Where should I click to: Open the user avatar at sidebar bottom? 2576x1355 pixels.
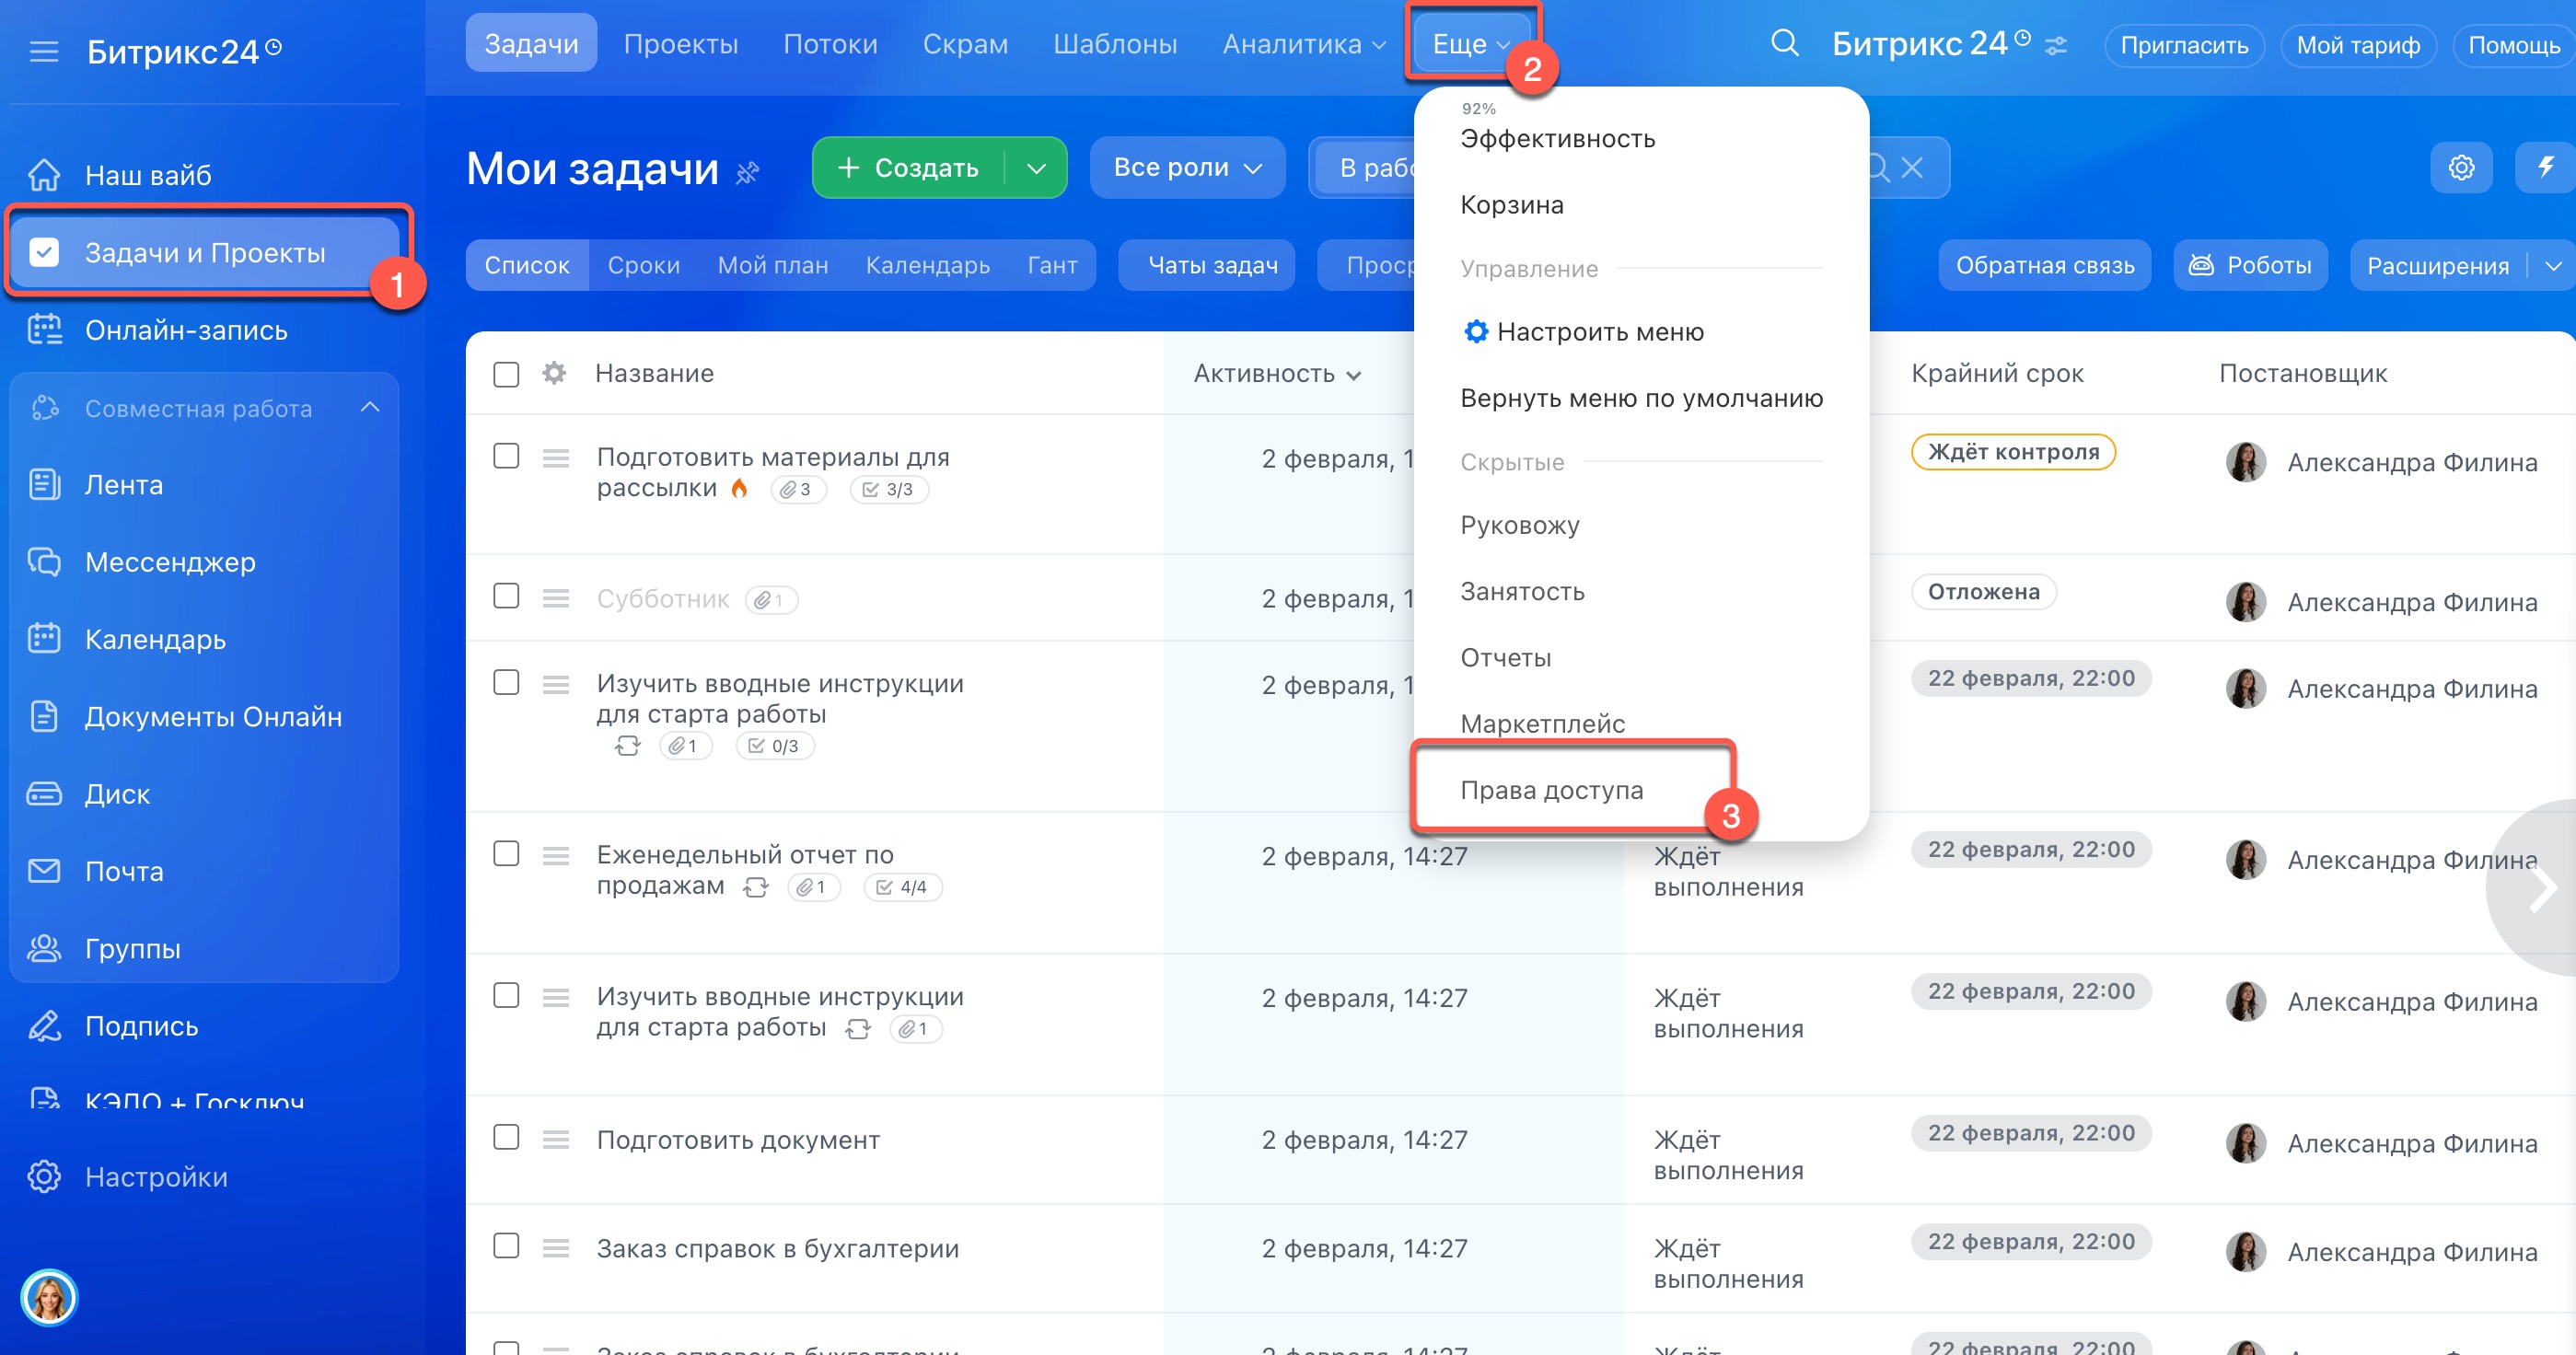coord(49,1297)
